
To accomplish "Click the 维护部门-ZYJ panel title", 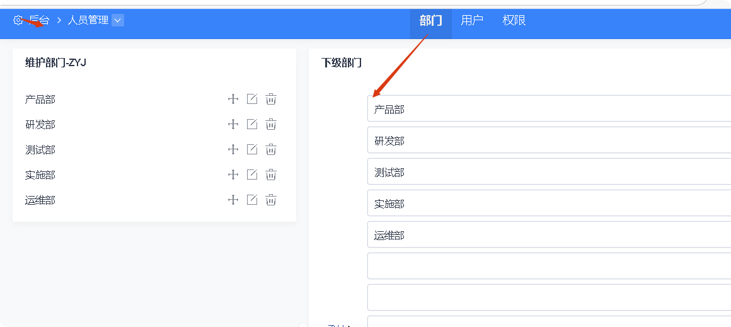I will coord(55,63).
